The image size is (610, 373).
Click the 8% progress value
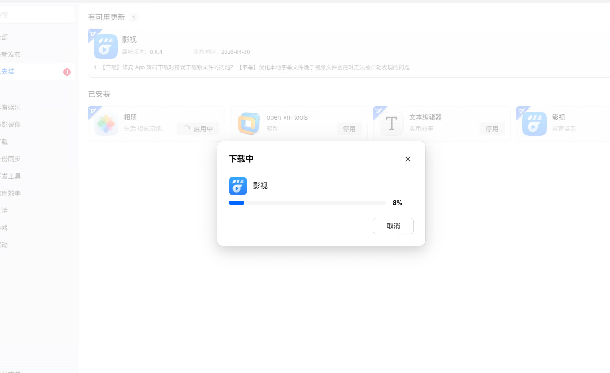(397, 203)
